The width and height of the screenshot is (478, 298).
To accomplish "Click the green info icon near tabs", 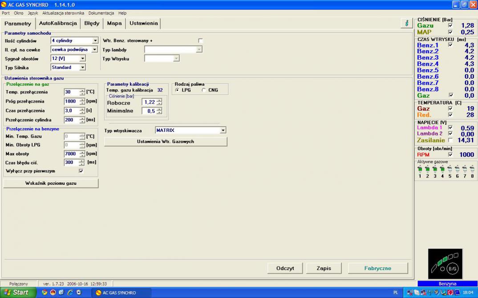I will pos(406,24).
